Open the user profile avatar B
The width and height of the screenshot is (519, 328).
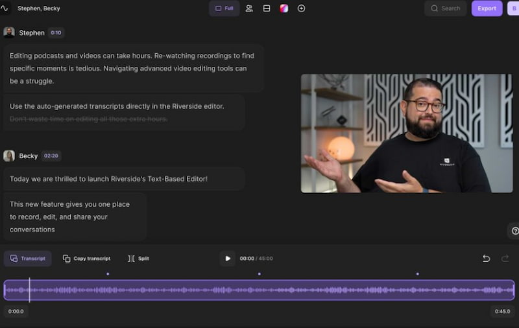coord(513,8)
